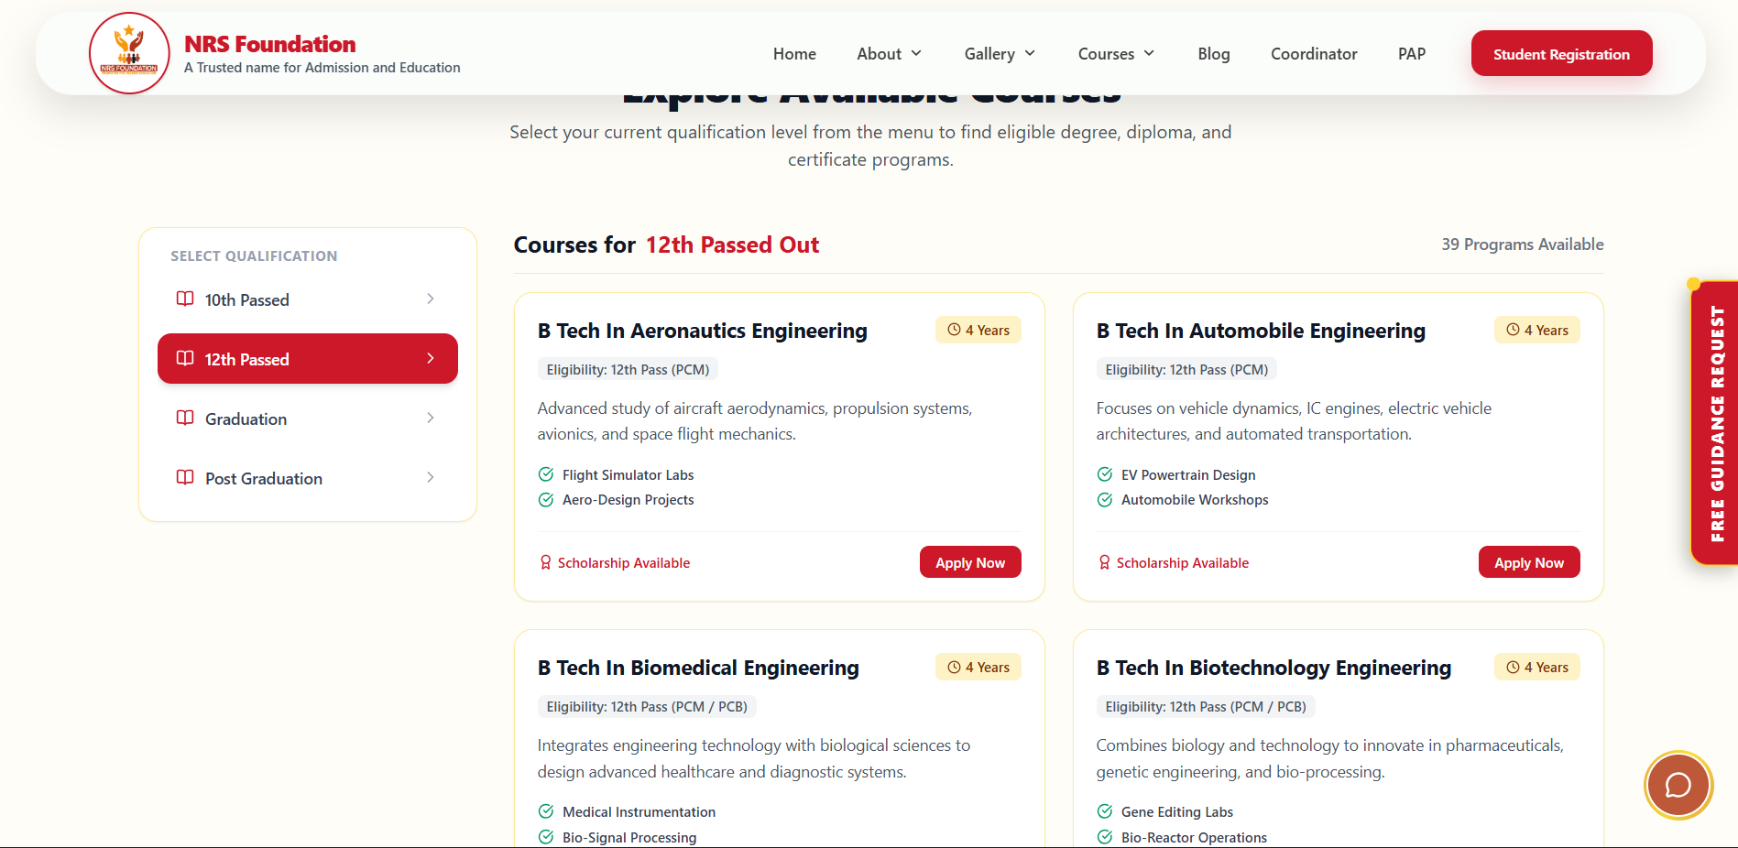Click the Student Registration button

coord(1561,54)
